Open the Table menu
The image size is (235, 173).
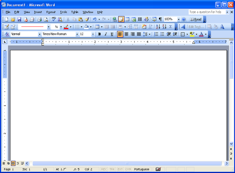coord(75,12)
